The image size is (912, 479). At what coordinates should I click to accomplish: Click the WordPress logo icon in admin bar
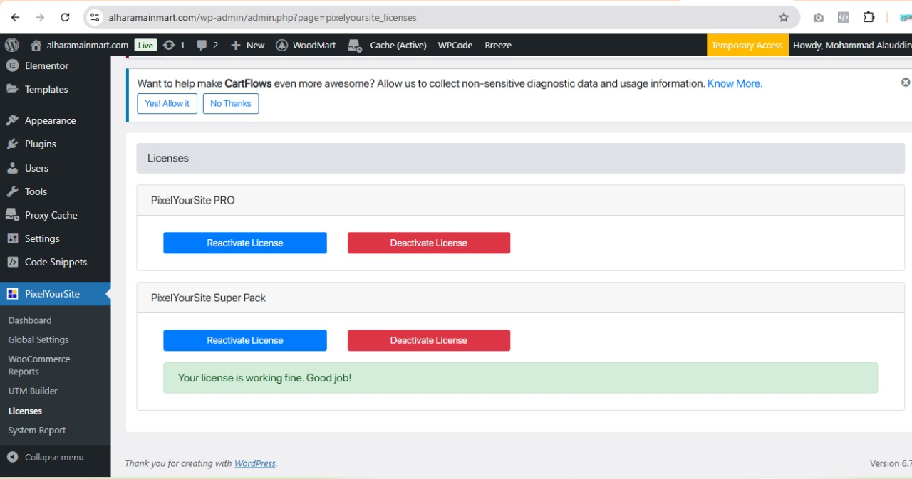11,45
